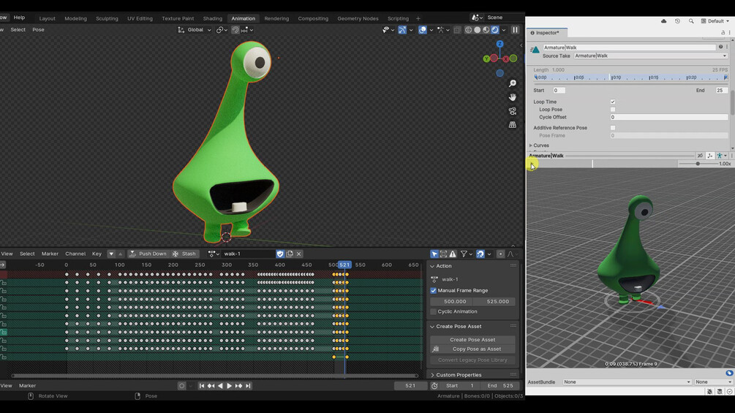
Task: Toggle the camera view icon
Action: tap(513, 111)
